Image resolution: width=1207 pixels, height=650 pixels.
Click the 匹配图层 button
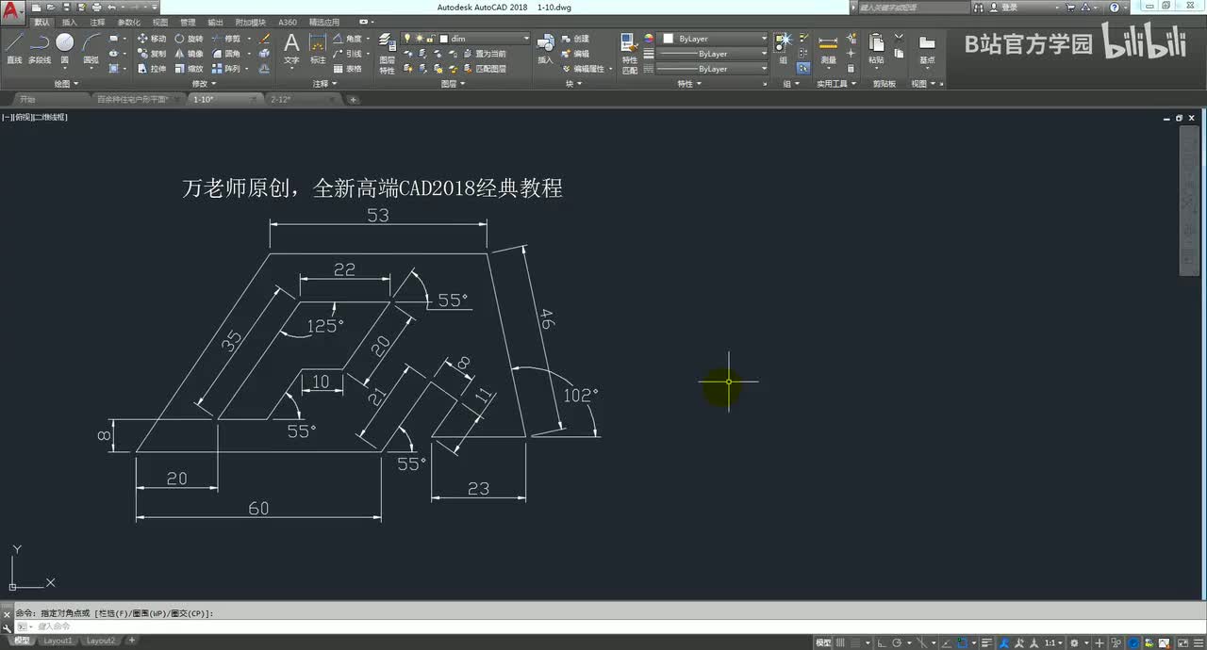483,69
